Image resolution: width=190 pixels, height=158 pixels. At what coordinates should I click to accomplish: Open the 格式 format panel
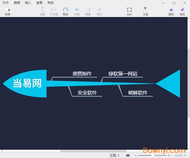click(x=182, y=11)
